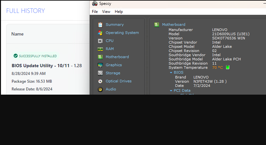Click the Southbridge Model value Alder Lake PCH

point(226,59)
